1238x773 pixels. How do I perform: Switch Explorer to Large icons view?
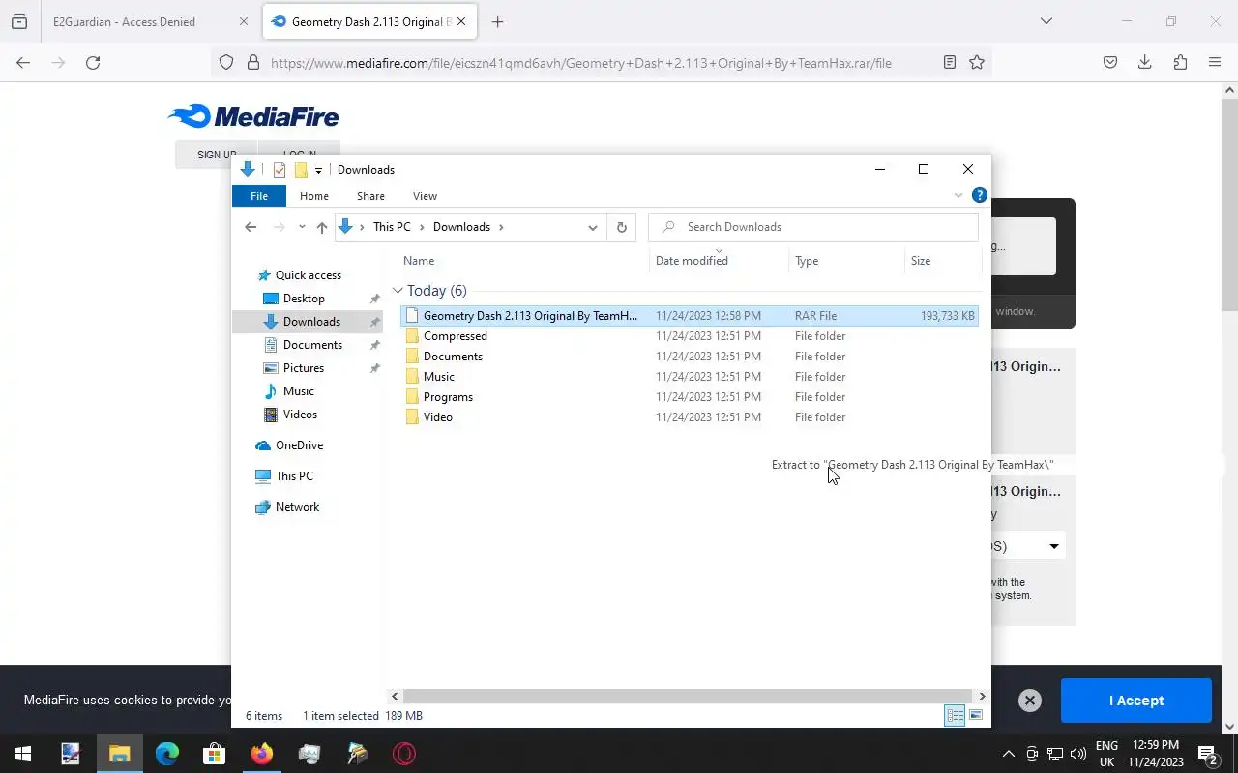(976, 716)
